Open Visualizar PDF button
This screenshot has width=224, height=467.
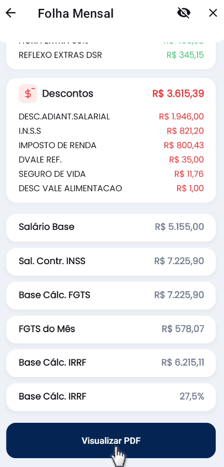tap(111, 440)
